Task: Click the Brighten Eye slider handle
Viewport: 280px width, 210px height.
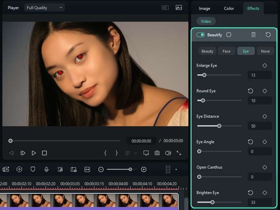Action: 212,202
